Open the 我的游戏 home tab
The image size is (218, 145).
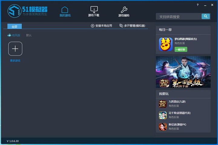[x=65, y=12]
